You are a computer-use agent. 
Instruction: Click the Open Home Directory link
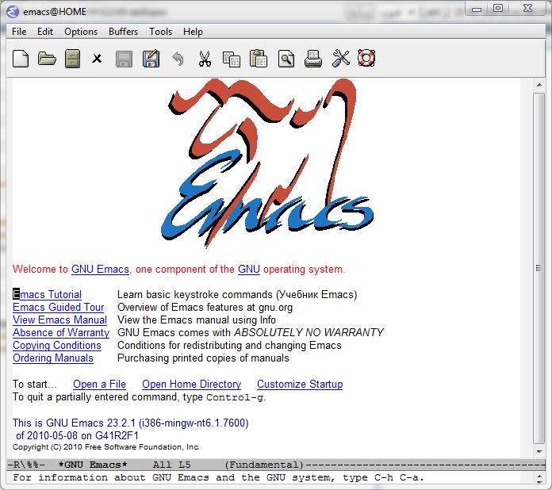[191, 384]
